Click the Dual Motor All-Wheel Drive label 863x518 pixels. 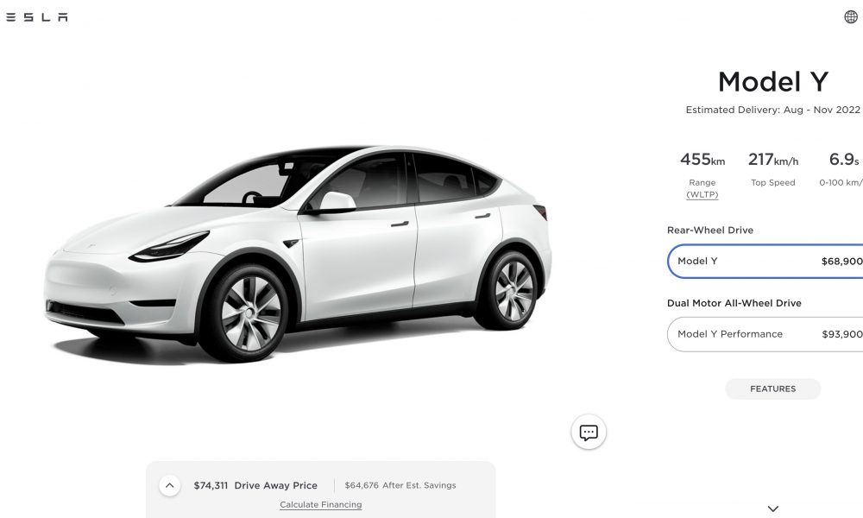(734, 303)
